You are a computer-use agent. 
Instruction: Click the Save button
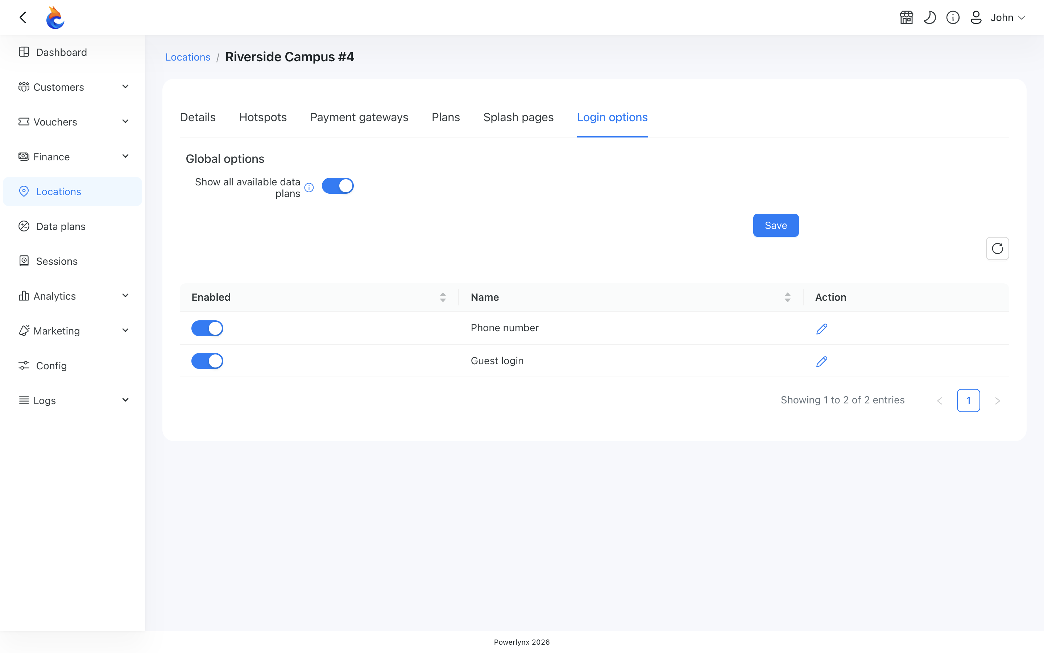coord(776,225)
